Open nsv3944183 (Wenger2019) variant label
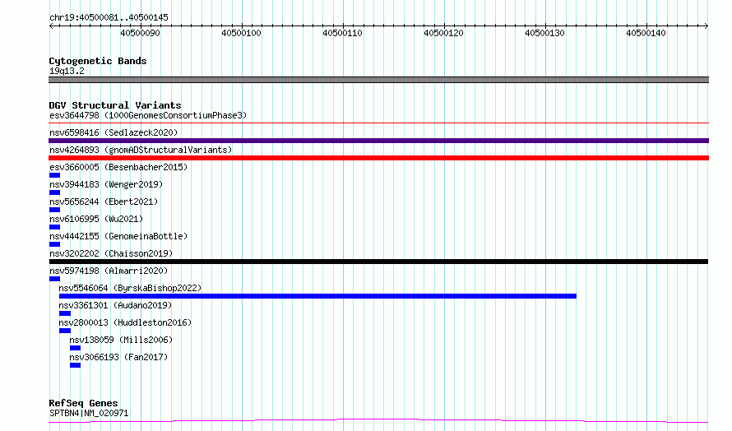 coord(106,184)
